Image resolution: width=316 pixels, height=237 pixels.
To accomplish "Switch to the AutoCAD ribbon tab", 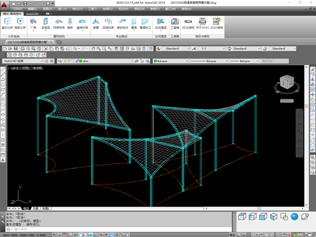I will point(33,14).
